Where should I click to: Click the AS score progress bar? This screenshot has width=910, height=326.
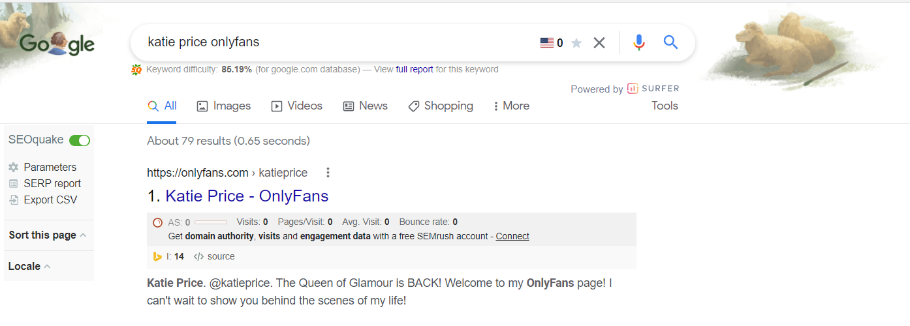211,222
